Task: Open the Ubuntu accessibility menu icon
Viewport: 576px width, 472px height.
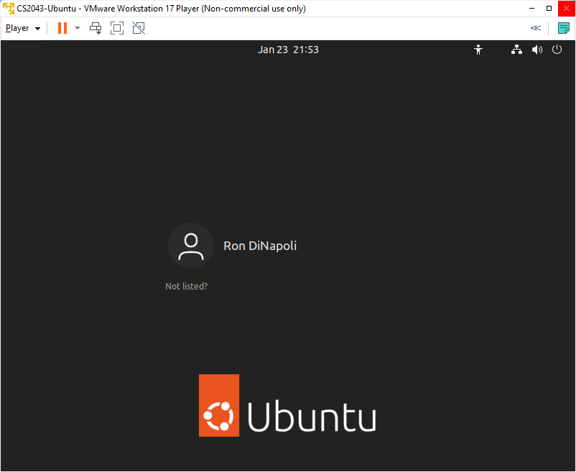Action: (x=478, y=50)
